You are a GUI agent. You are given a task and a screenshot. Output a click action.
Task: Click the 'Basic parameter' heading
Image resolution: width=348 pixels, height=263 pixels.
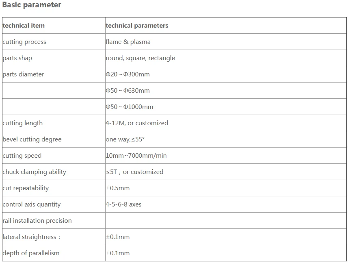(x=32, y=5)
